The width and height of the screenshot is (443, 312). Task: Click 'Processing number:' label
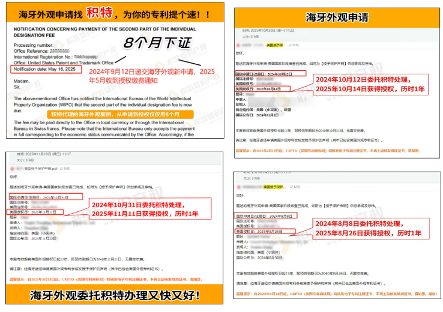(33, 45)
